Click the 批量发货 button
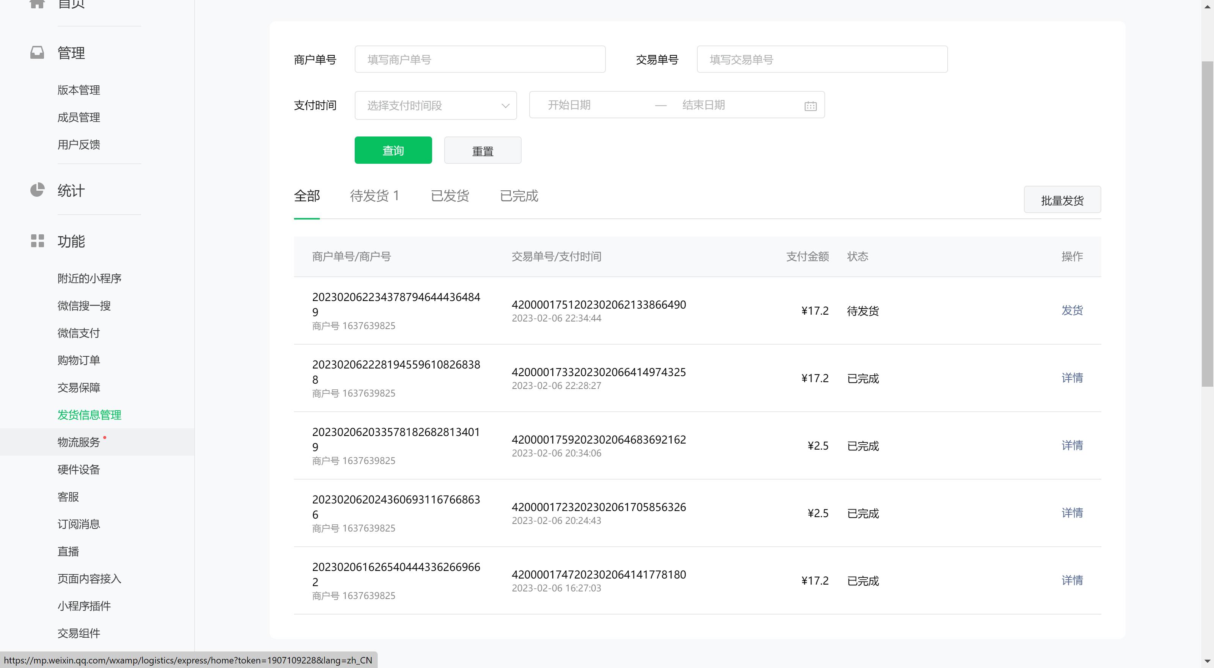This screenshot has height=668, width=1214. 1062,200
